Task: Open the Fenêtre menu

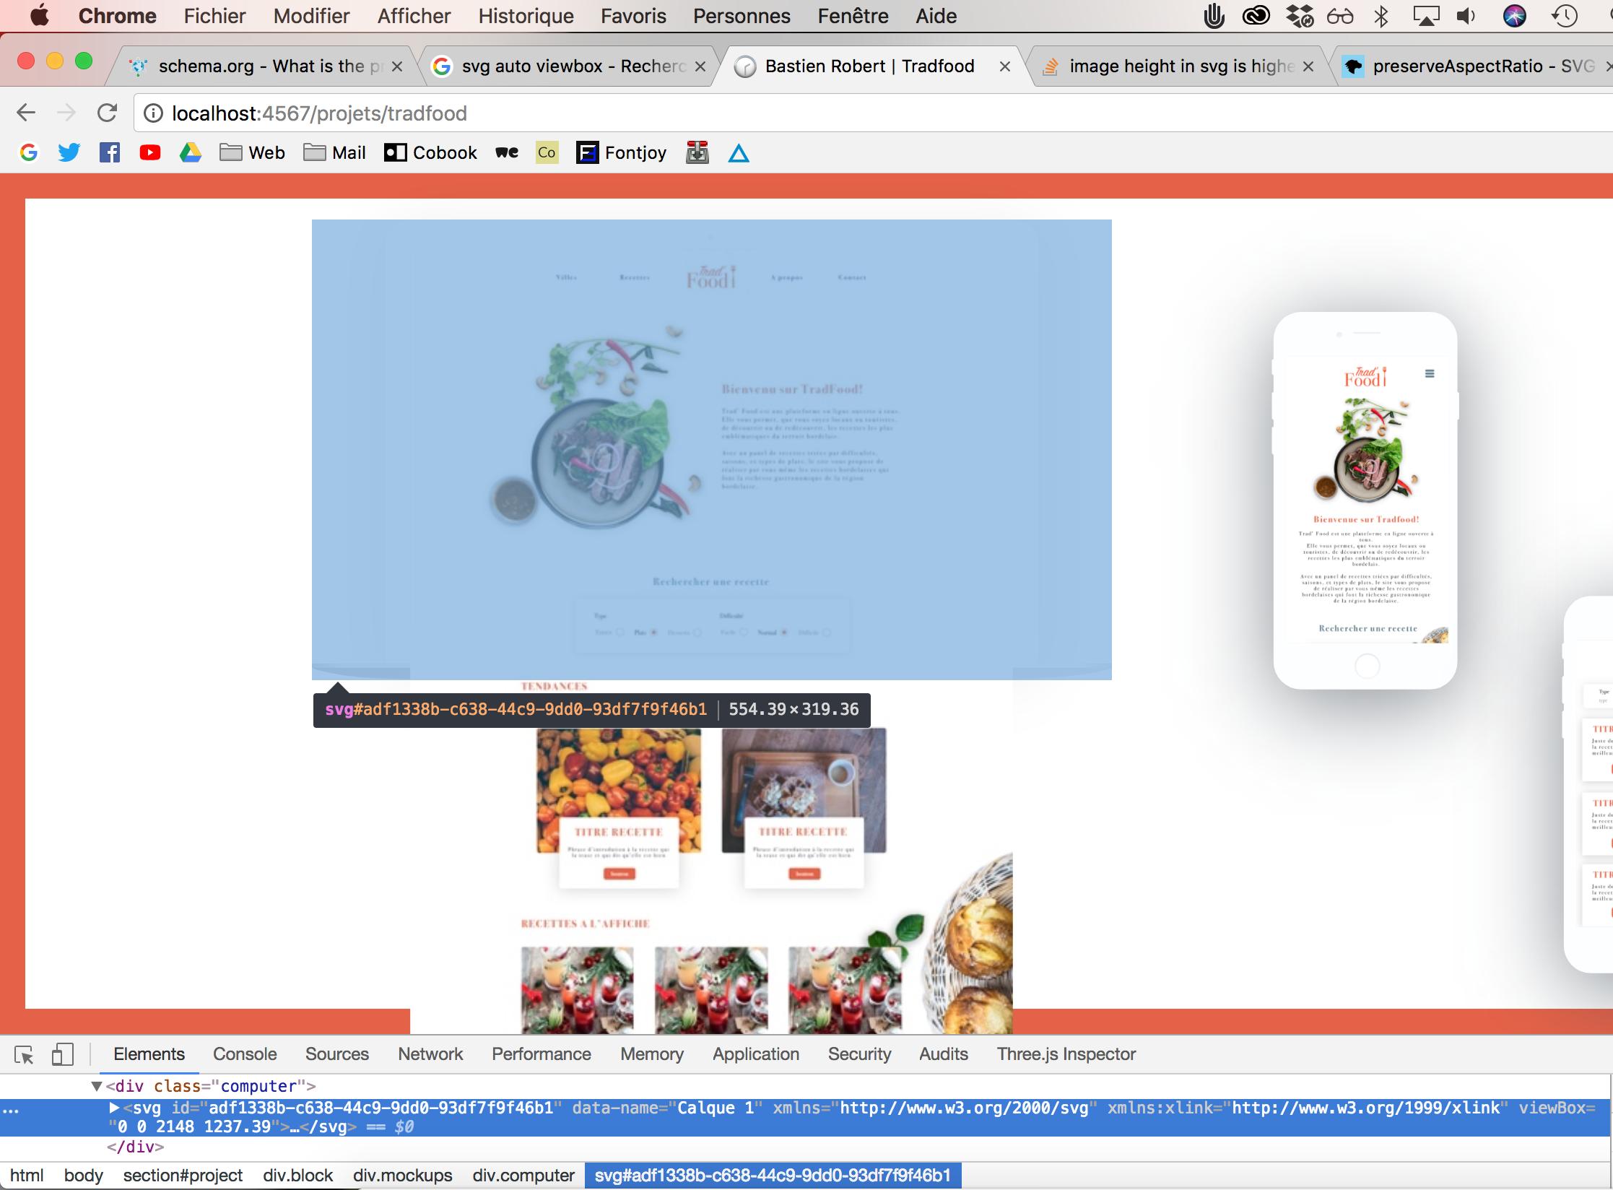Action: pyautogui.click(x=853, y=16)
